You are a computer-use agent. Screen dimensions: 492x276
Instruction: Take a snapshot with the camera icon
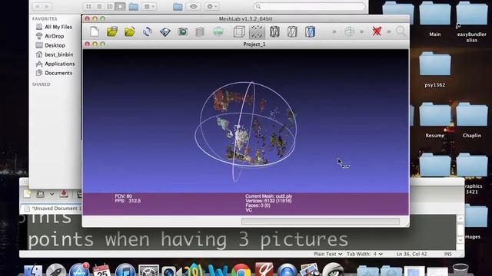coord(183,31)
